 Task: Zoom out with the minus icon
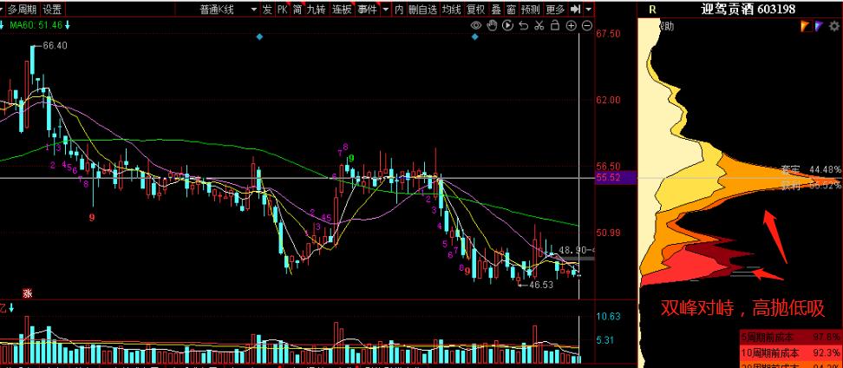(x=587, y=26)
